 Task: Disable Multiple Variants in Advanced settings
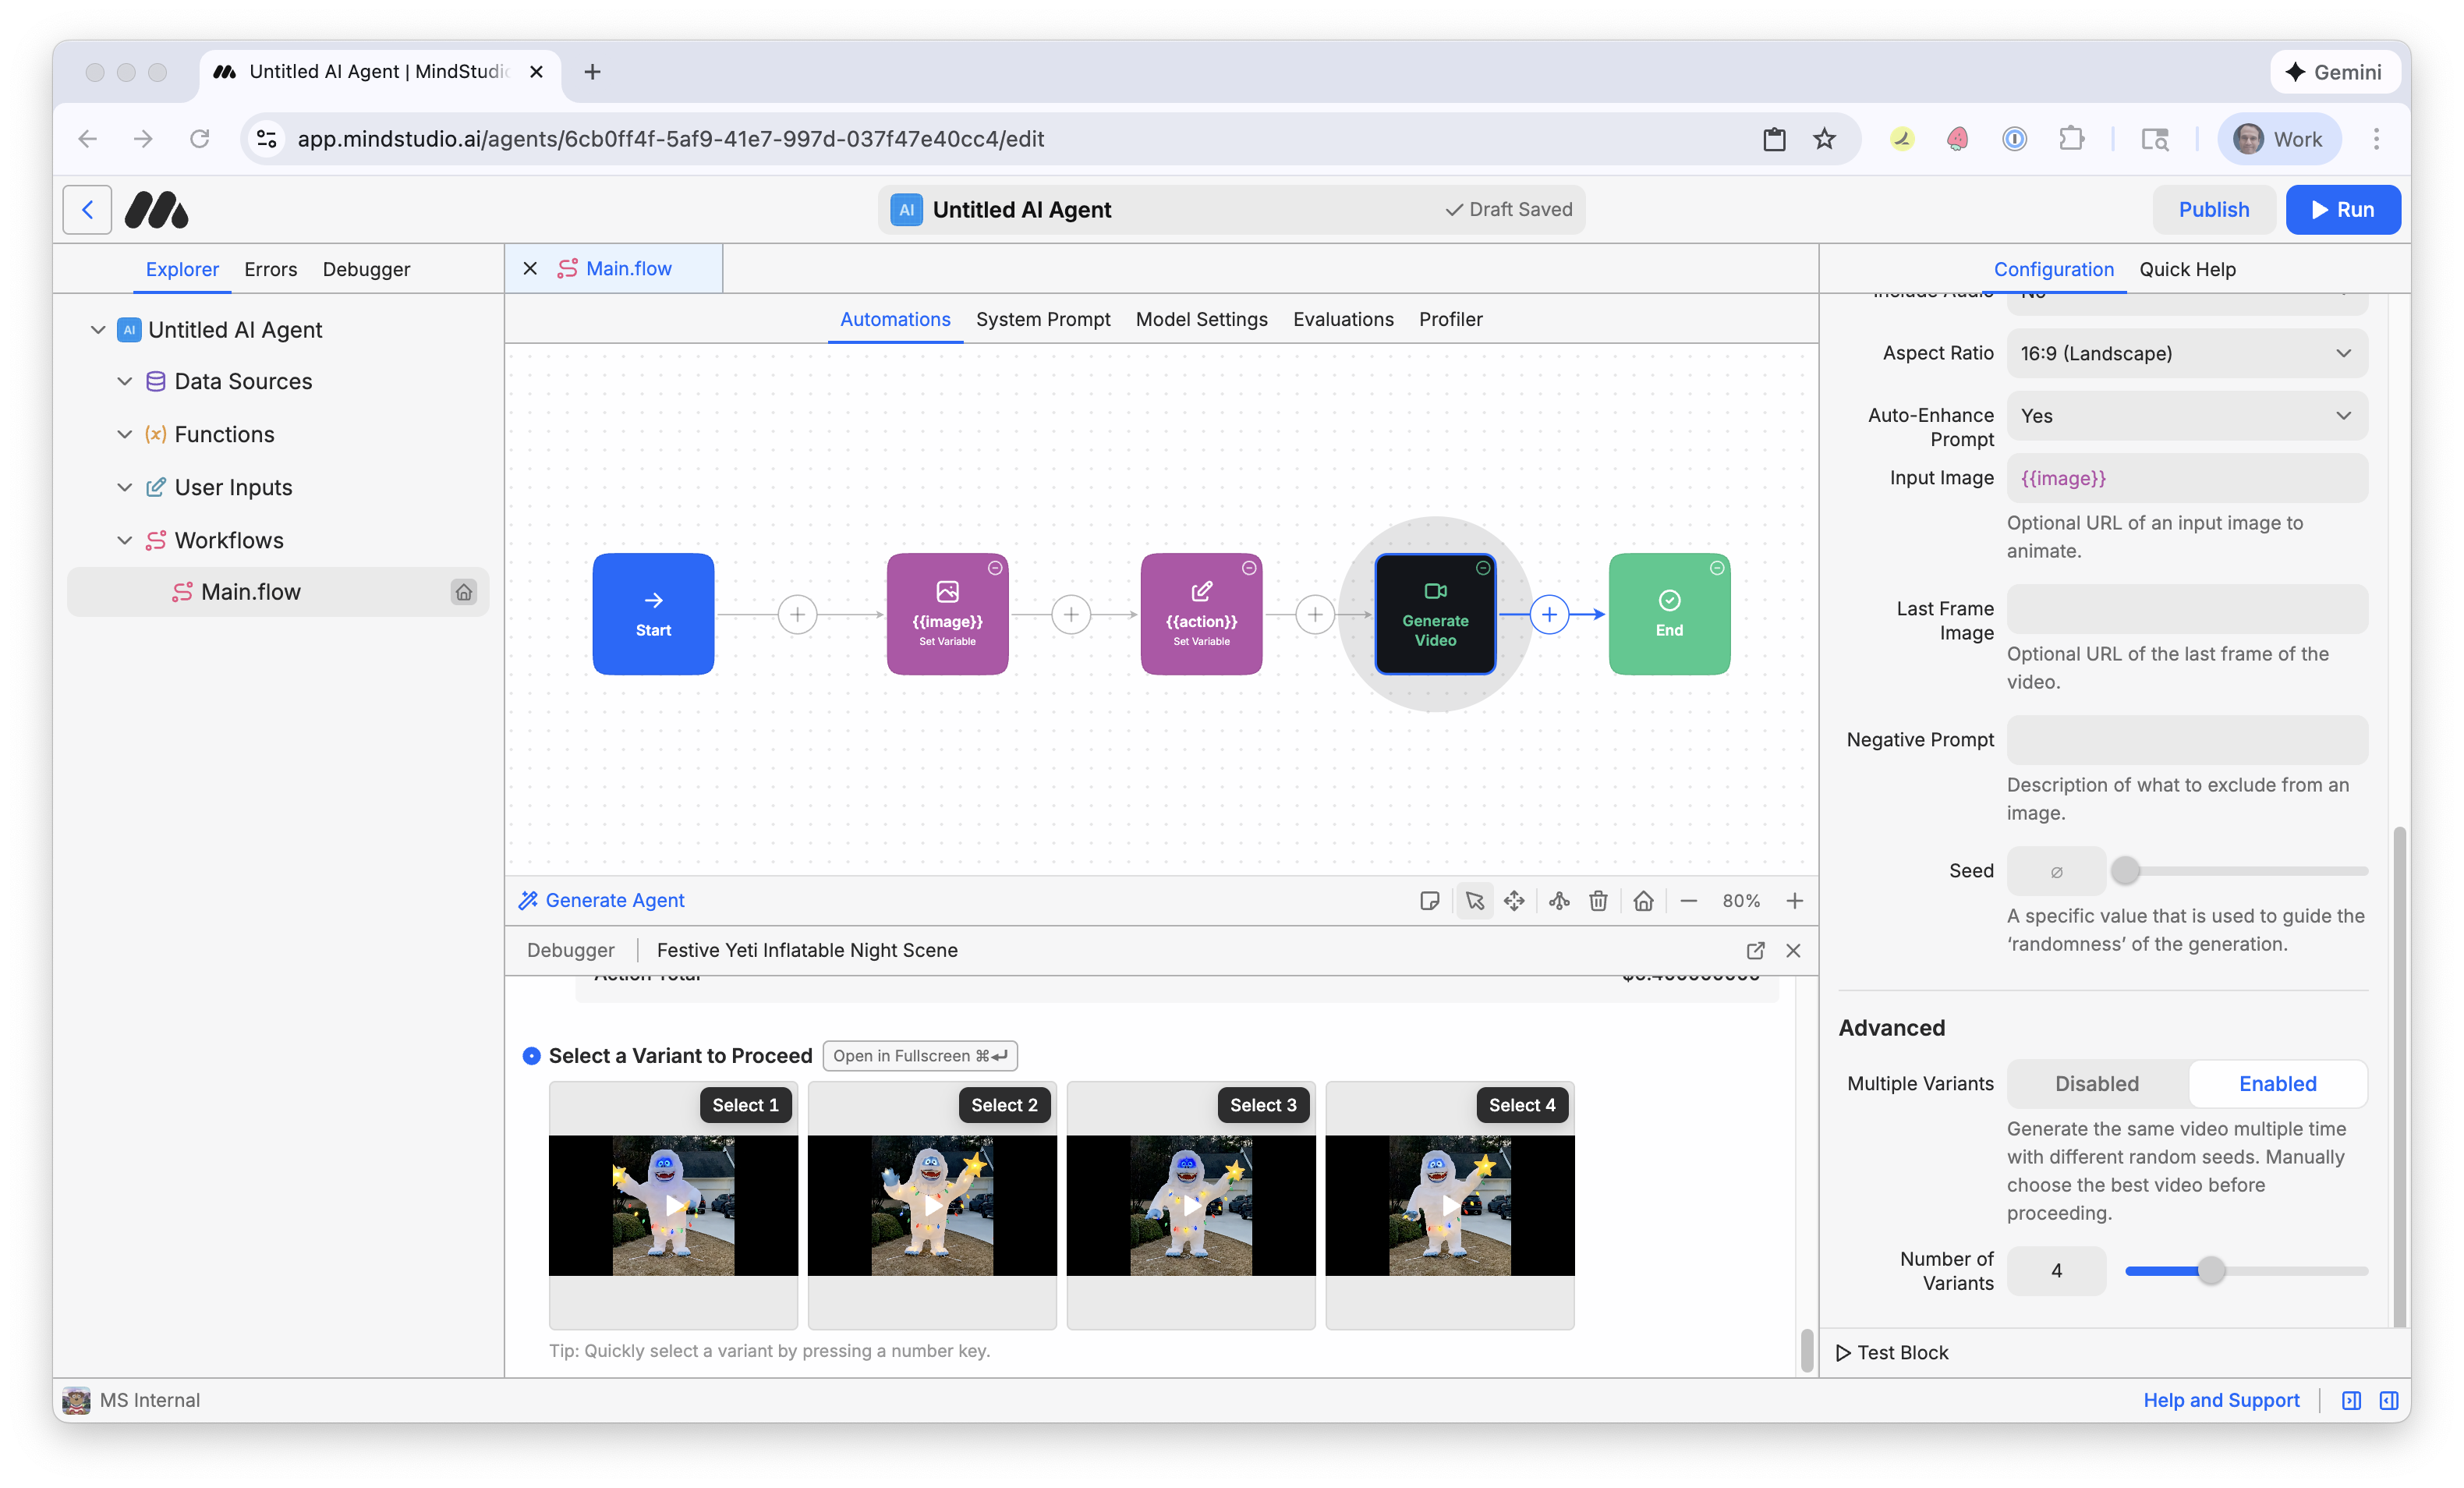(x=2096, y=1083)
